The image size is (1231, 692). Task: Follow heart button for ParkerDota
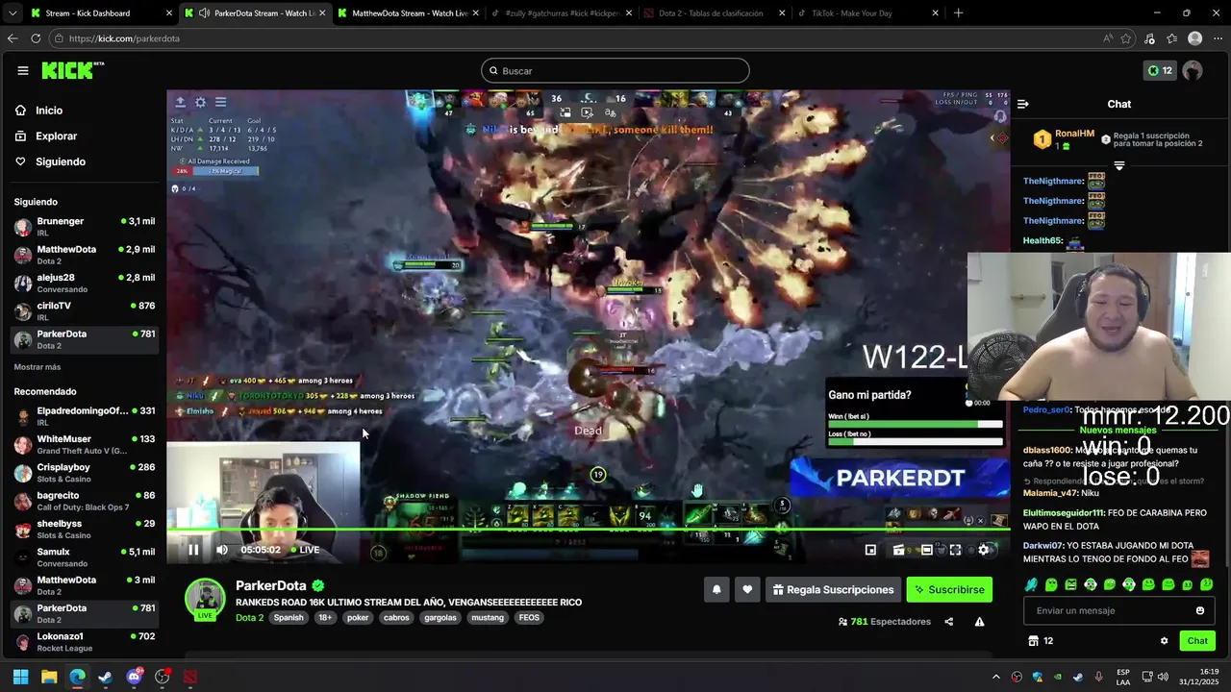coord(747,590)
